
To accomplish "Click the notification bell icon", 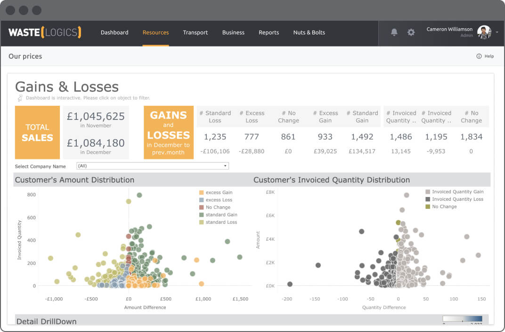I will click(x=394, y=32).
